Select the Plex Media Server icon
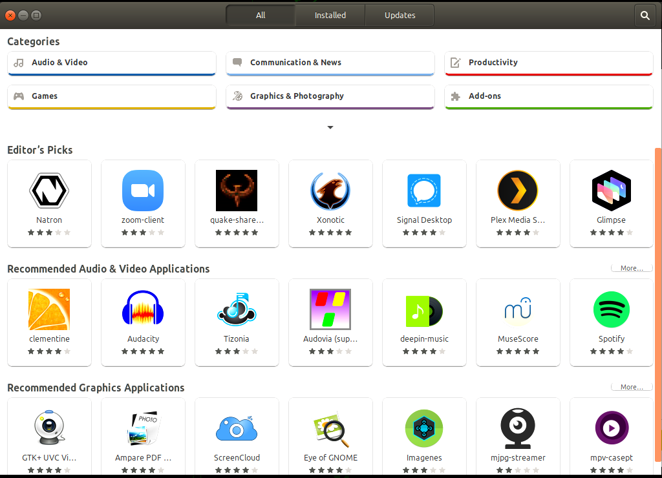 pyautogui.click(x=518, y=191)
